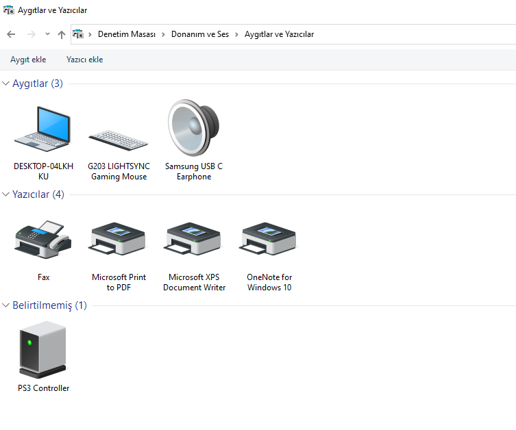
Task: Select the Samsung USB C Earphone speaker icon
Action: tap(193, 127)
